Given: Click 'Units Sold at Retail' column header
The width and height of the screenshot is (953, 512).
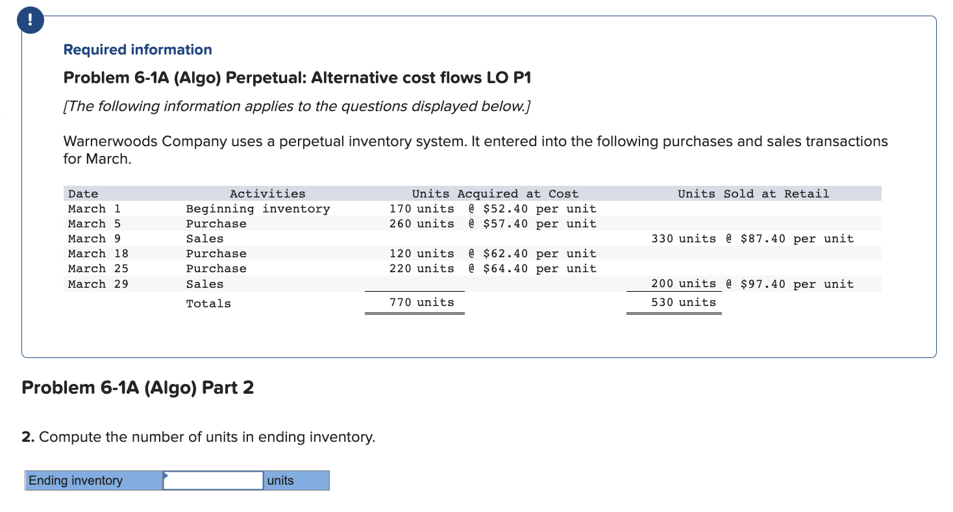Looking at the screenshot, I should [x=754, y=194].
